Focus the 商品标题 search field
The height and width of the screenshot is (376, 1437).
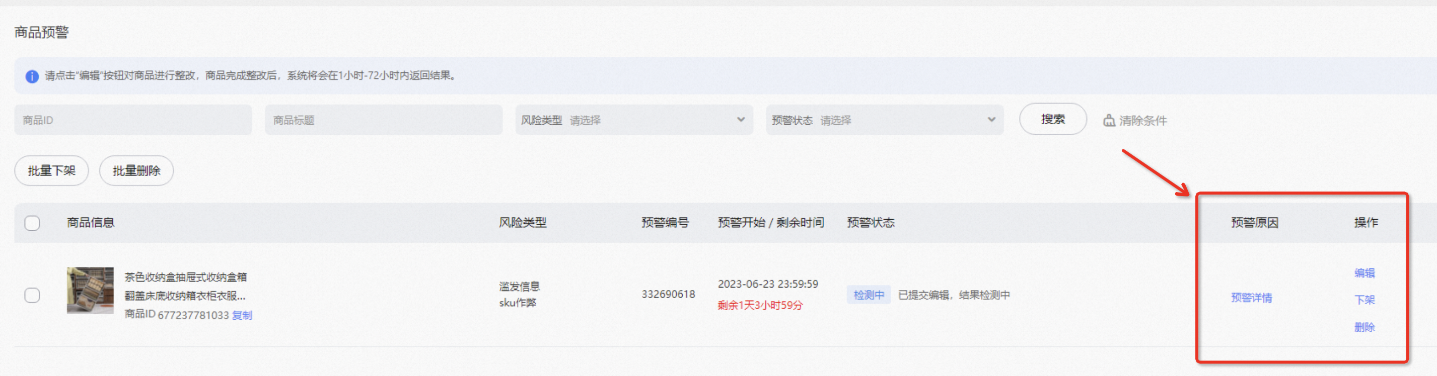pos(383,120)
